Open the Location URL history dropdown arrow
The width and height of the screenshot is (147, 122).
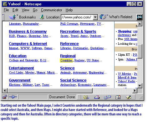tap(95, 17)
